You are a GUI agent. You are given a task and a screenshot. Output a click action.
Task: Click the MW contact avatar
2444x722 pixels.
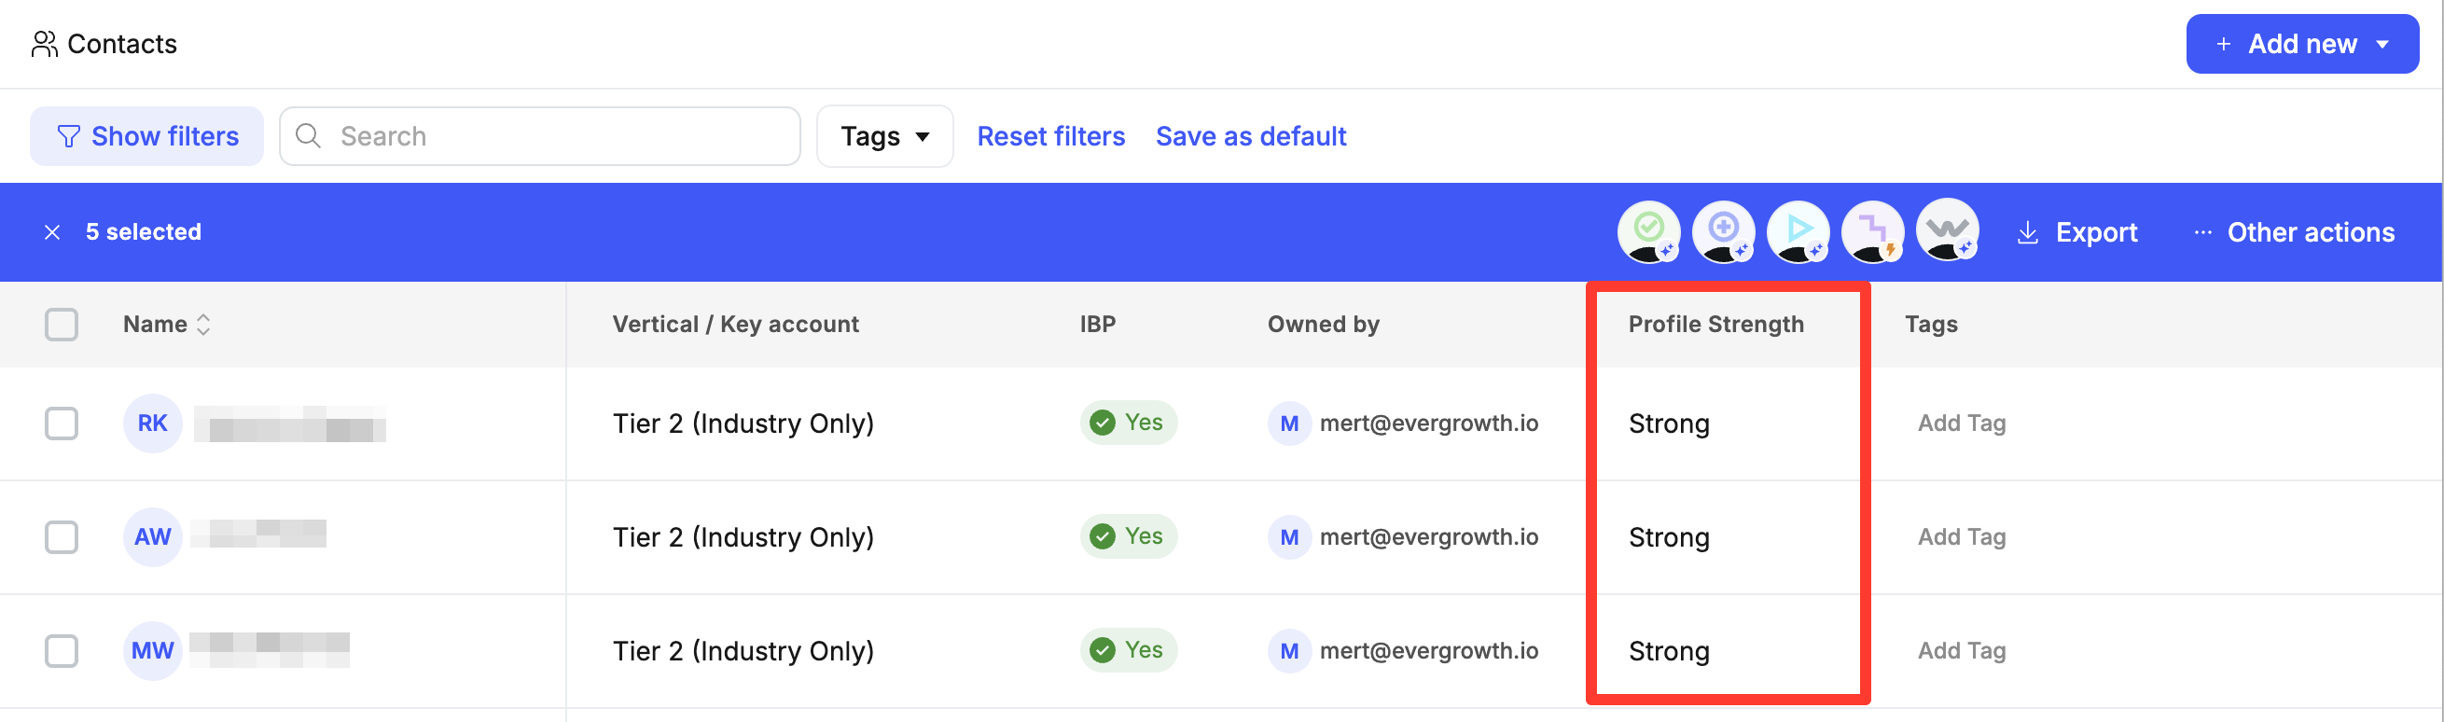pyautogui.click(x=152, y=651)
